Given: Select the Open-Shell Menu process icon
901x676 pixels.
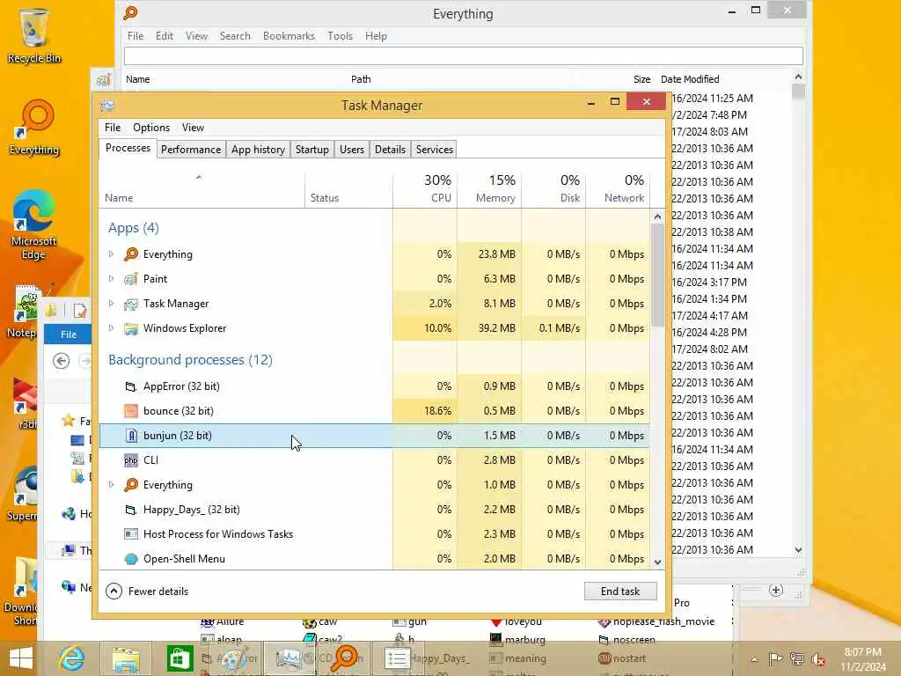Looking at the screenshot, I should pos(131,559).
